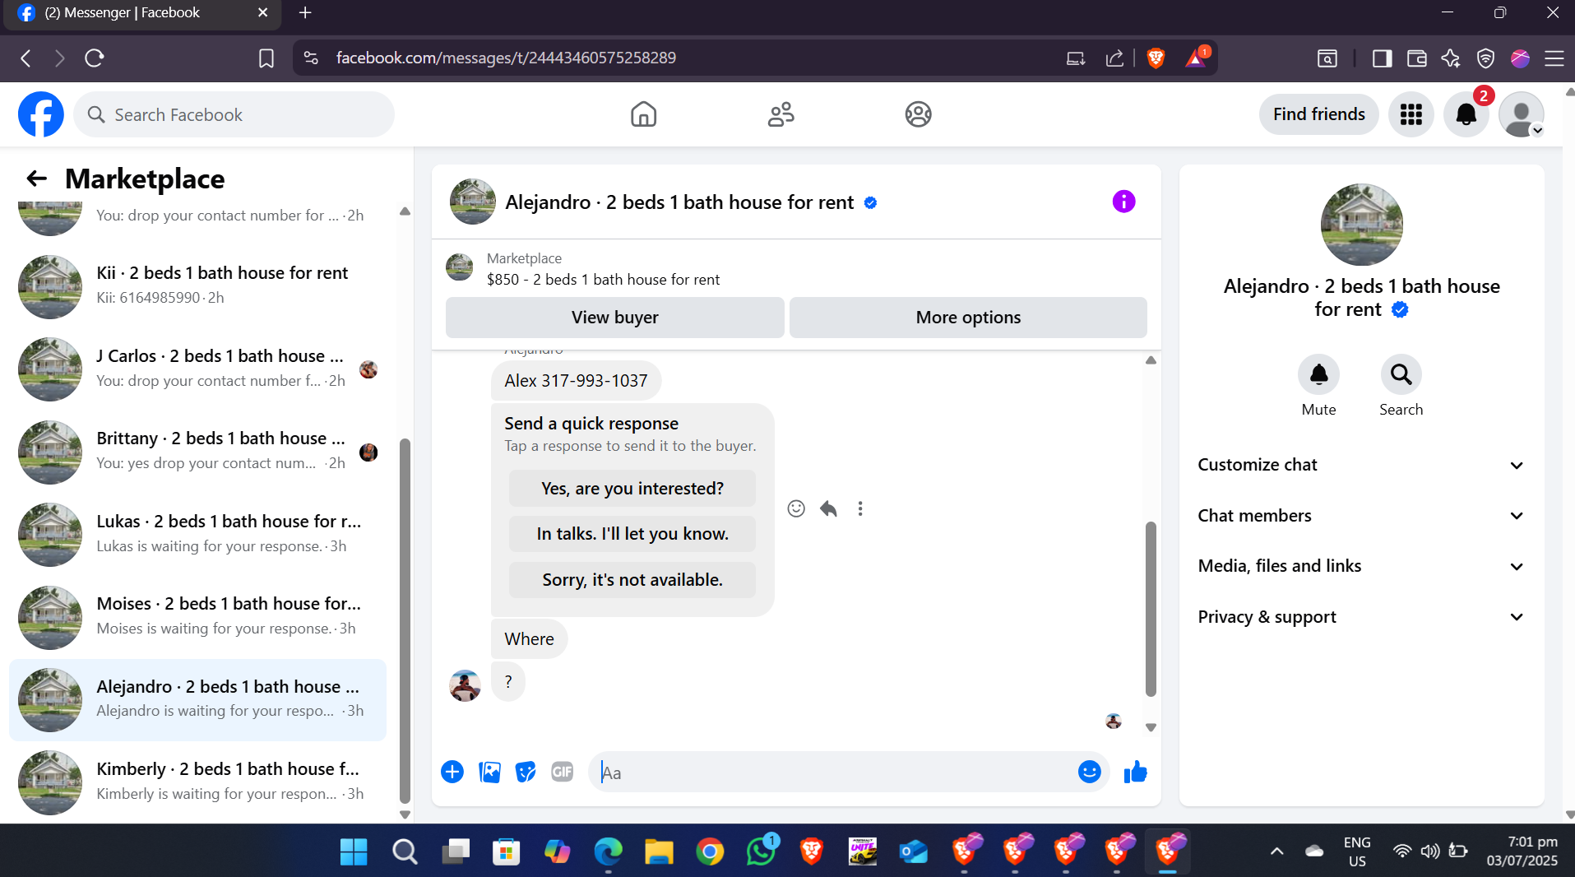Open the Facebook menu grid icon
The image size is (1575, 877).
coord(1411,114)
